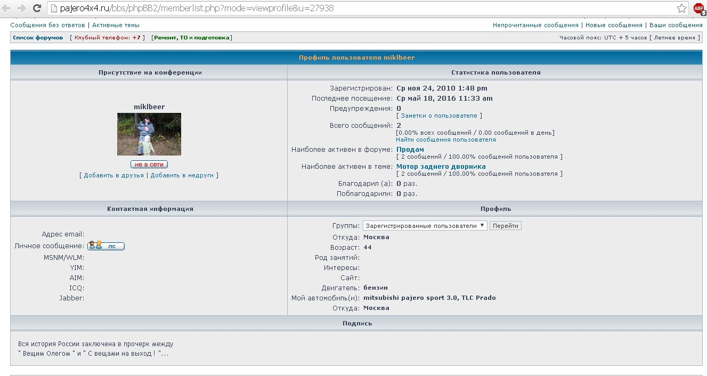Screen dimensions: 707x376
Task: Open Adblock Plus extension icon
Action: tap(699, 9)
